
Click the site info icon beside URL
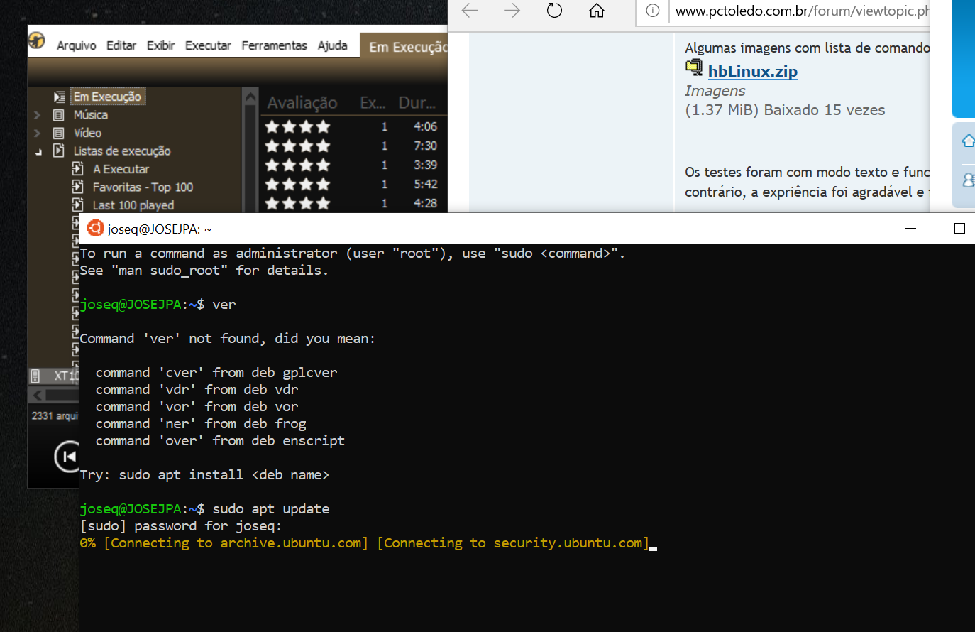click(653, 11)
